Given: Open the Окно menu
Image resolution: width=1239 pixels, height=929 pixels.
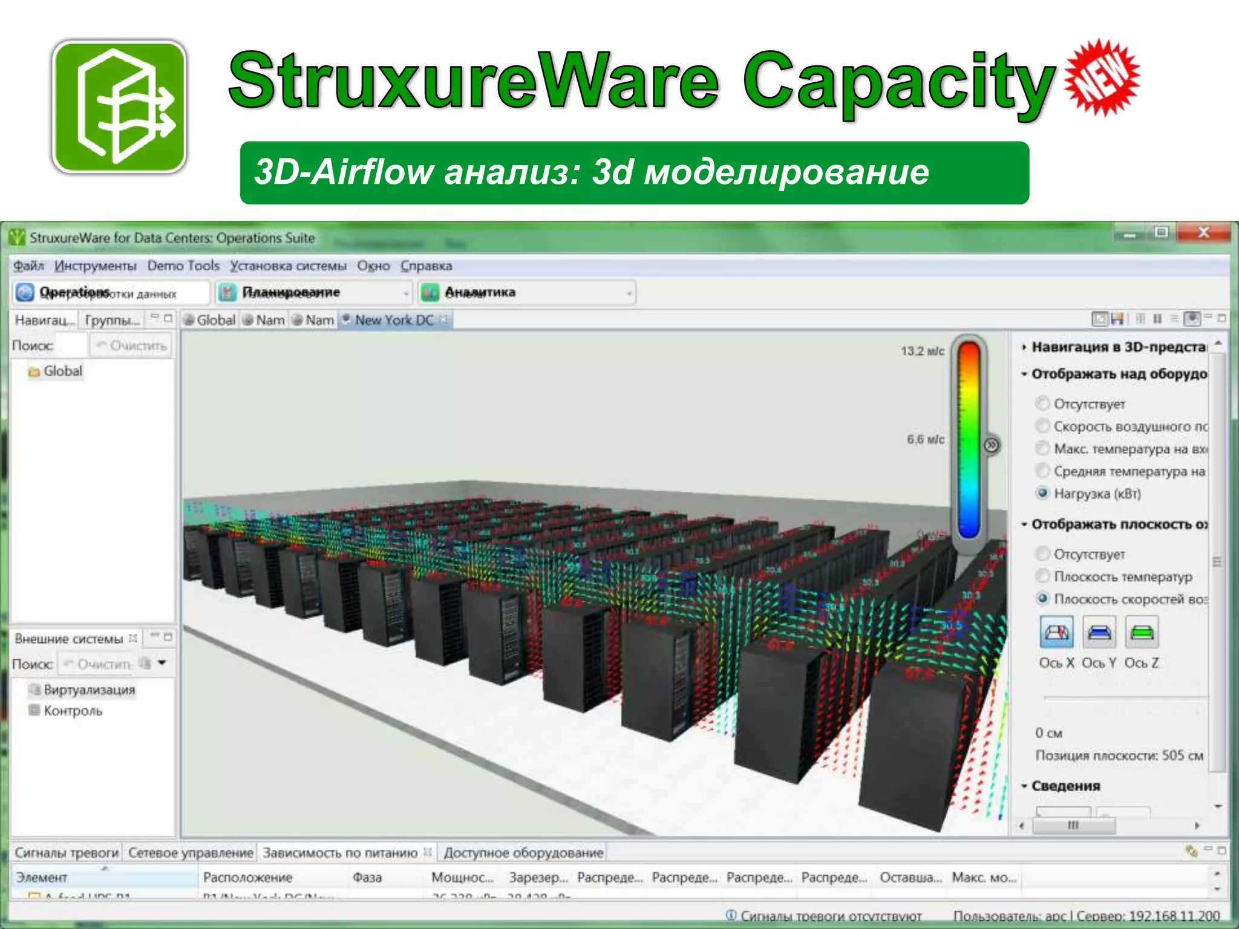Looking at the screenshot, I should click(373, 266).
